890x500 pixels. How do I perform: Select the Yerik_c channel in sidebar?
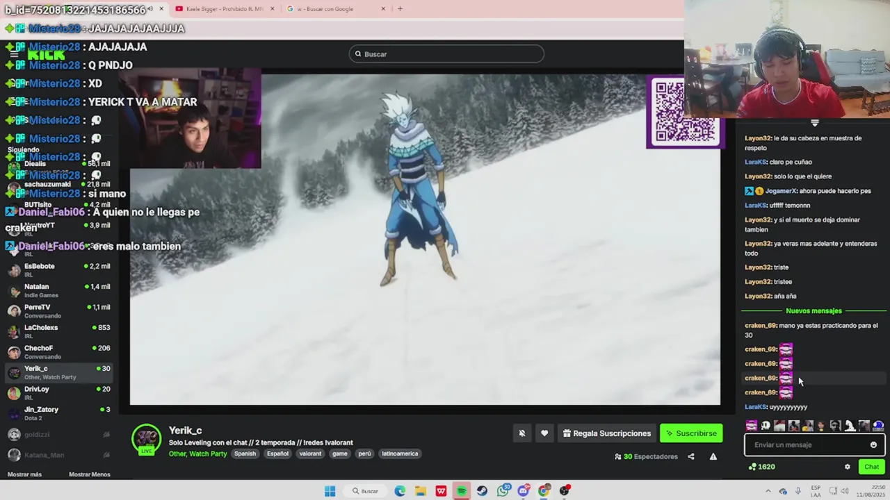58,372
